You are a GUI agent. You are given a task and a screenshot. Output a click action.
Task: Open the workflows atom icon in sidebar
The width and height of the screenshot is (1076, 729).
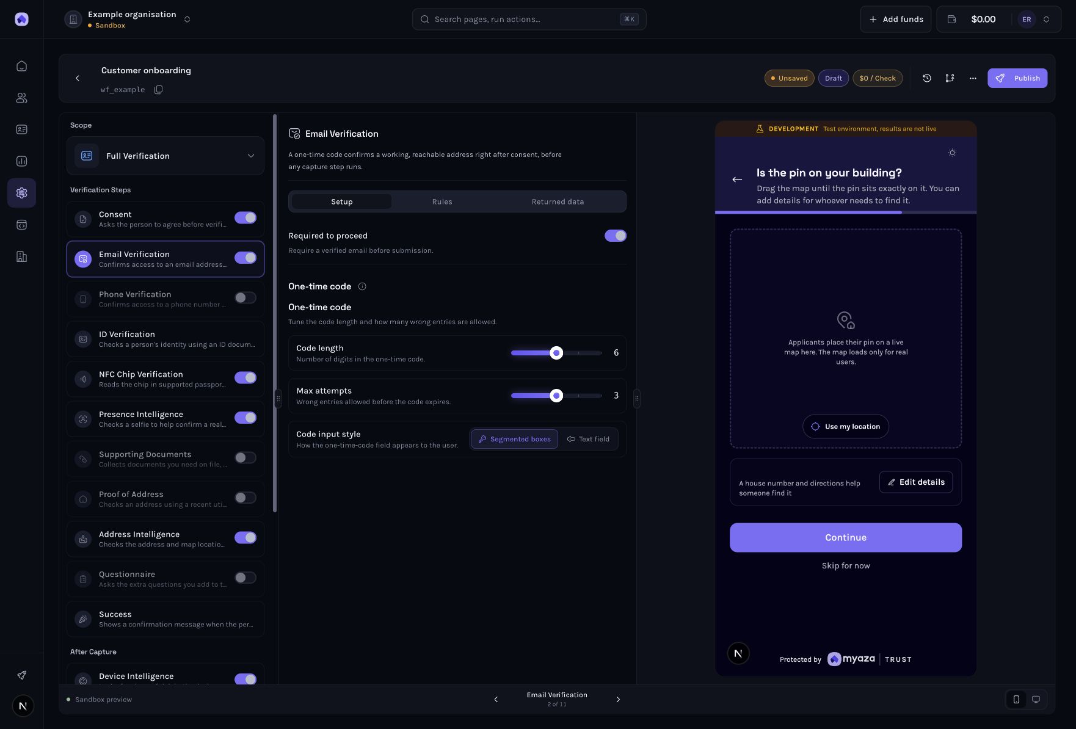(x=21, y=193)
